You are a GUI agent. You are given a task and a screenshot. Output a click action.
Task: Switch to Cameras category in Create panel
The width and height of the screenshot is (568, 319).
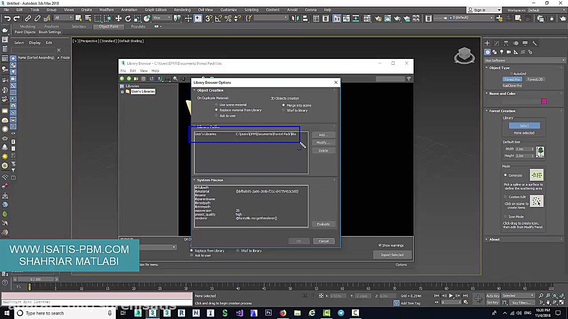509,52
